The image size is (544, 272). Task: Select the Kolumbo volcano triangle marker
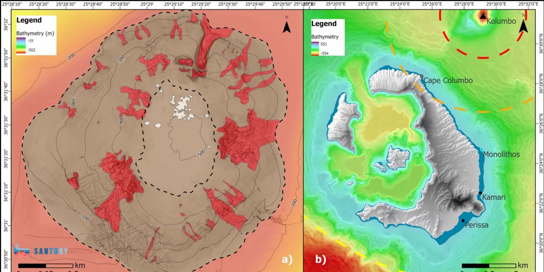pos(483,16)
